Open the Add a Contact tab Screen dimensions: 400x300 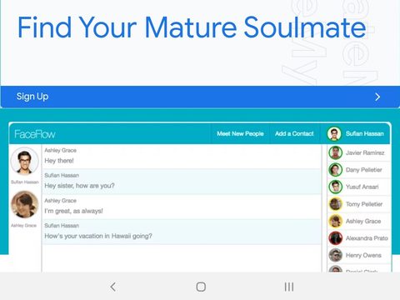pyautogui.click(x=294, y=133)
